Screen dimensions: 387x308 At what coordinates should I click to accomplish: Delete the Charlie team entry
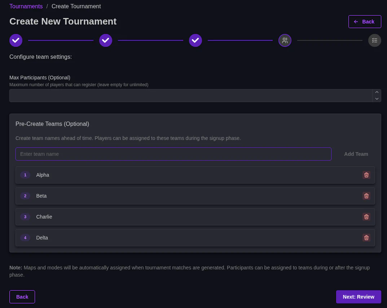point(366,217)
